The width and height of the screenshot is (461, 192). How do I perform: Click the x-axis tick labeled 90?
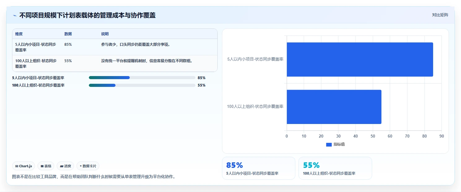[441, 136]
